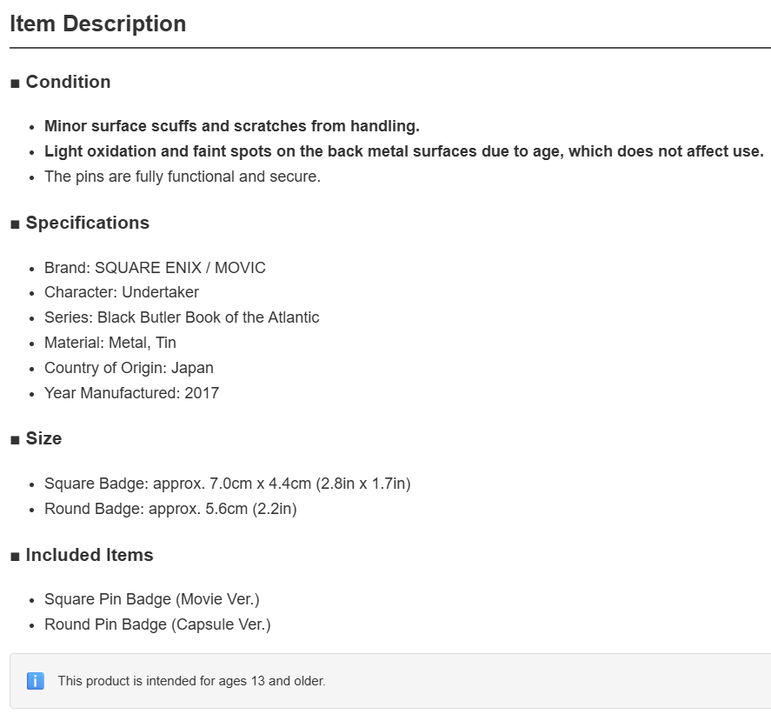Click the Black Butler series line
The height and width of the screenshot is (721, 771).
click(x=182, y=317)
